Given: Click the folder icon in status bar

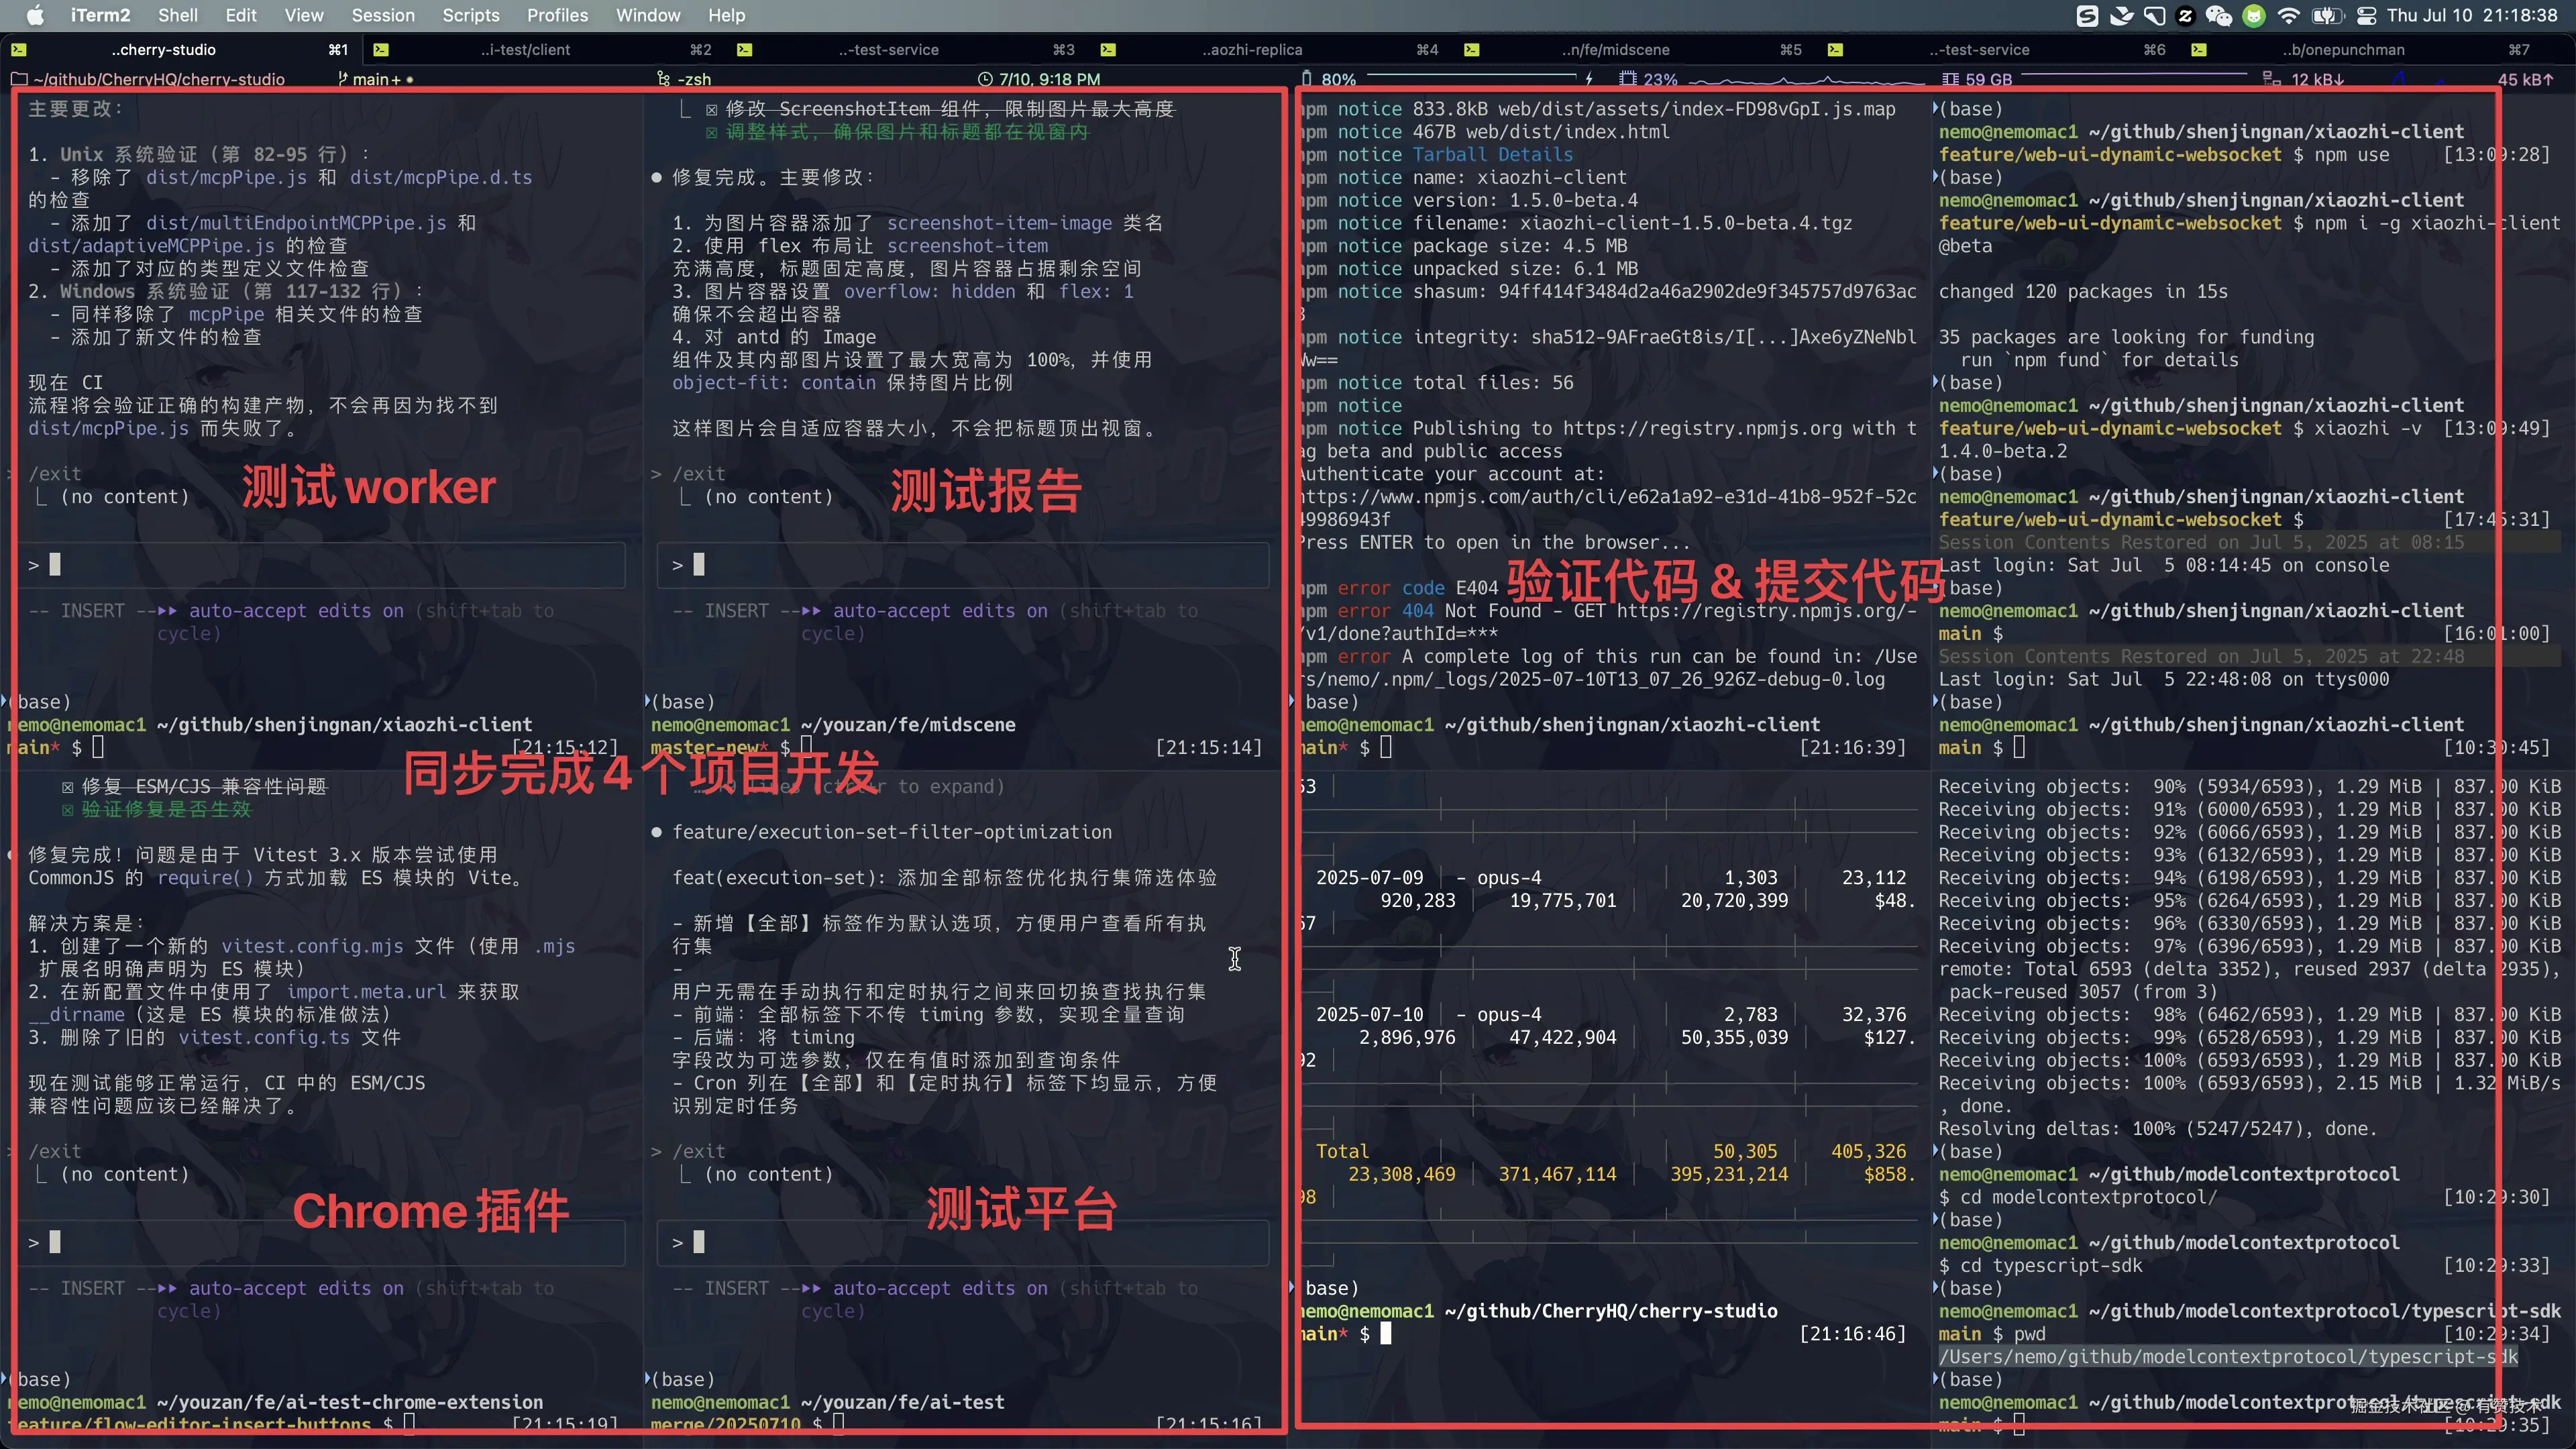Looking at the screenshot, I should 19,79.
